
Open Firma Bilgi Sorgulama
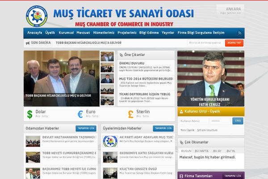[x=195, y=33]
